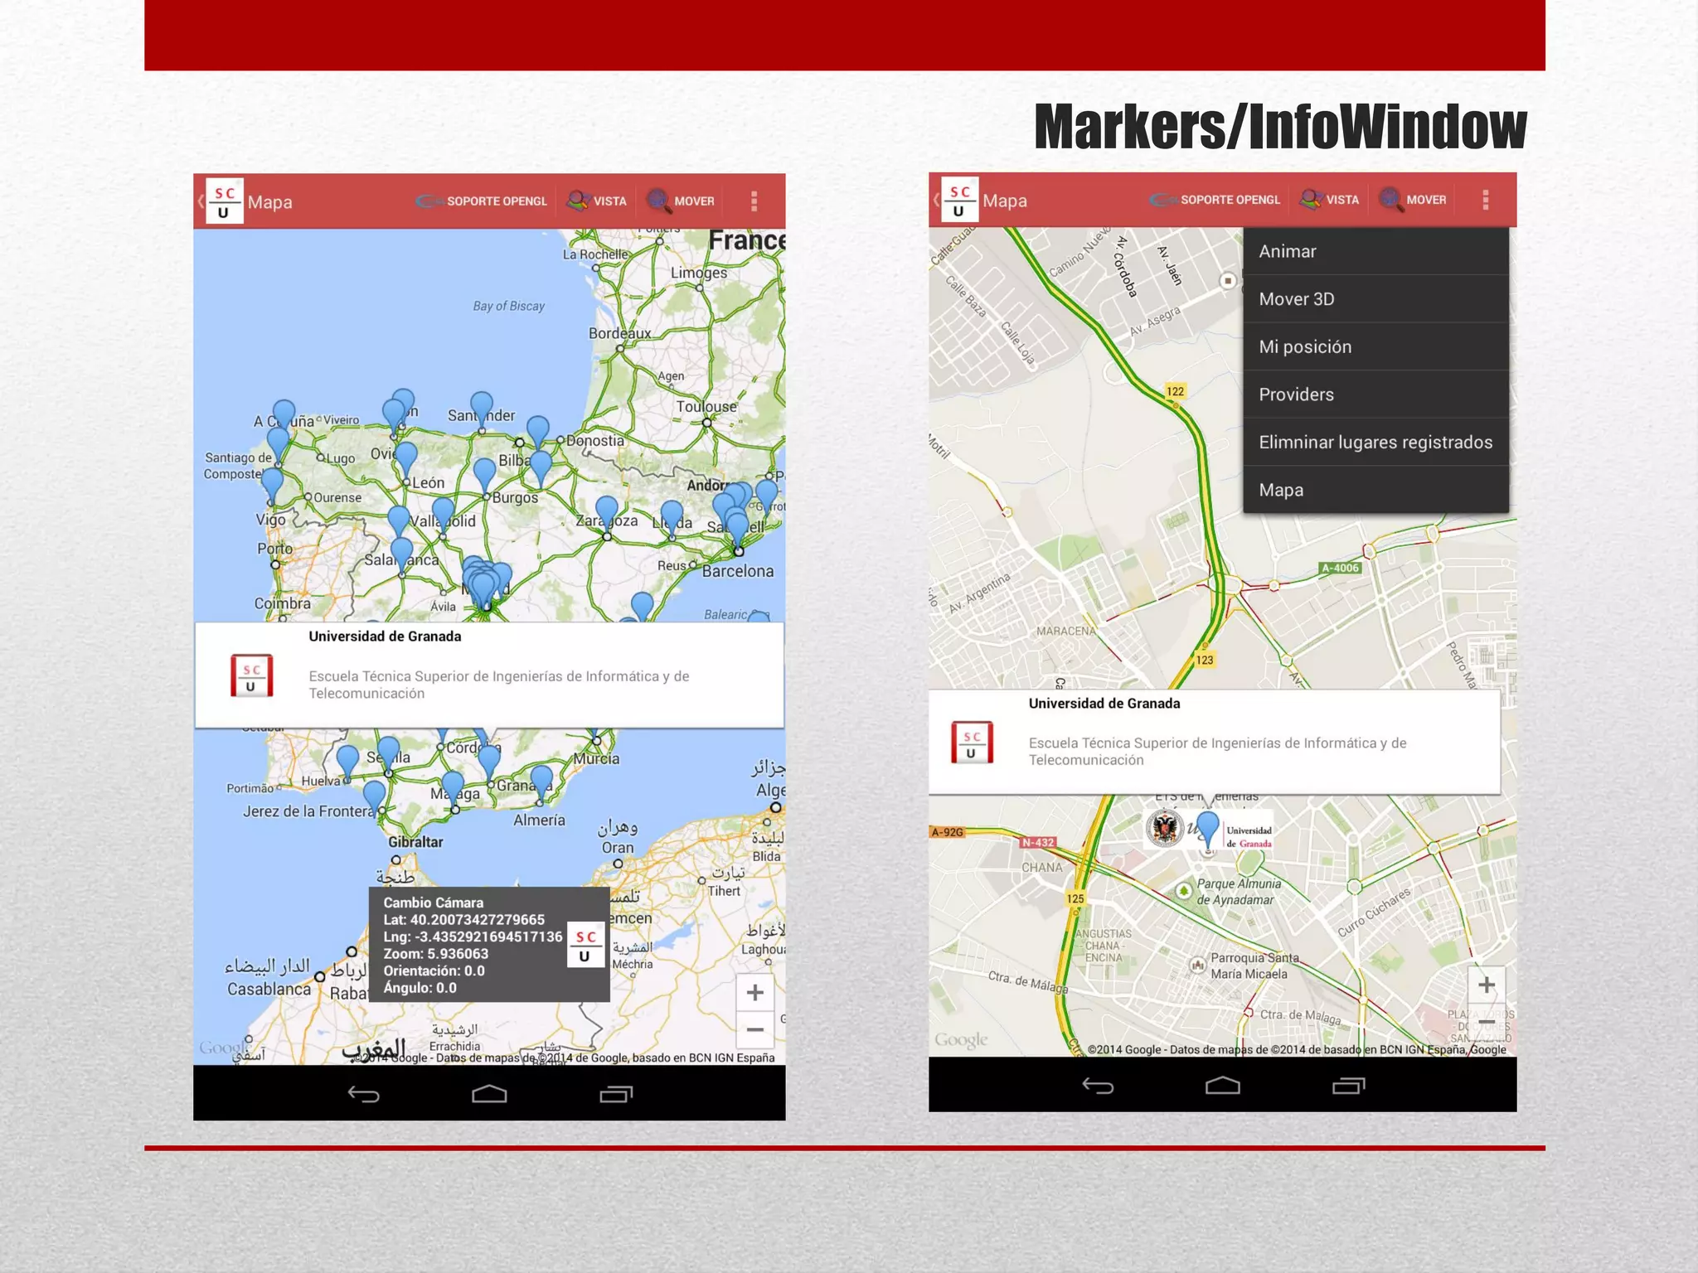Tap marker near Salamanca on left map
1698x1273 pixels.
pos(401,553)
